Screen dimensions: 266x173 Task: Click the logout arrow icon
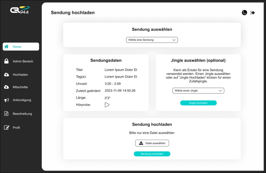[x=252, y=13]
